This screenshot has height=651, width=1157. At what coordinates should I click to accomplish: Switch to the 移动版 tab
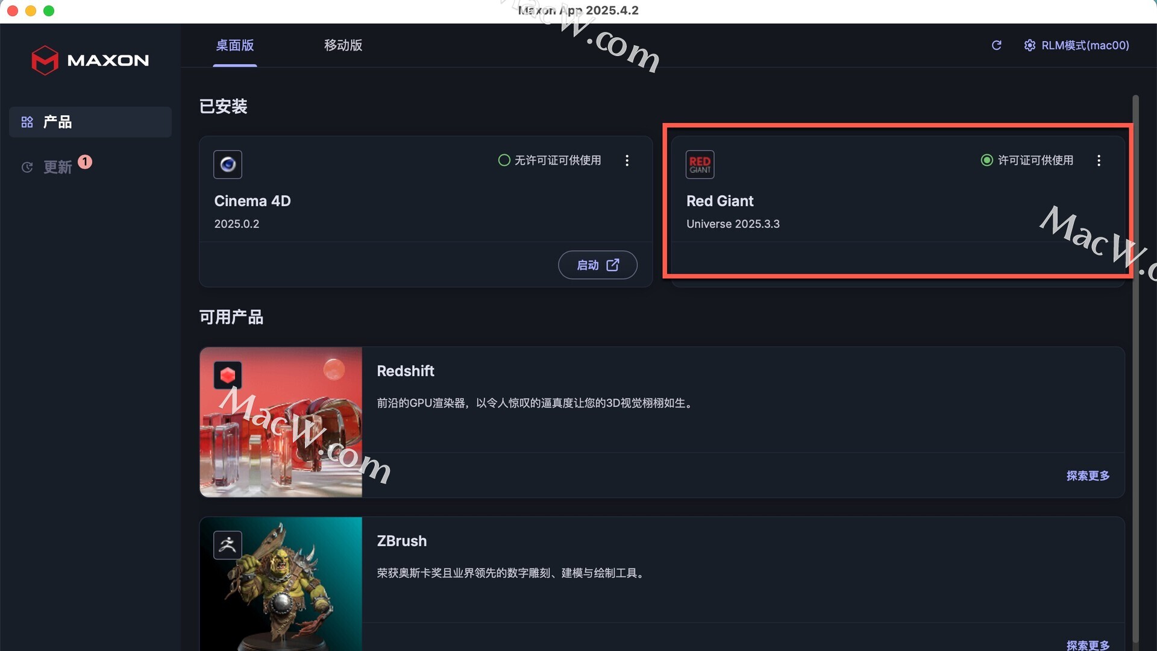343,45
